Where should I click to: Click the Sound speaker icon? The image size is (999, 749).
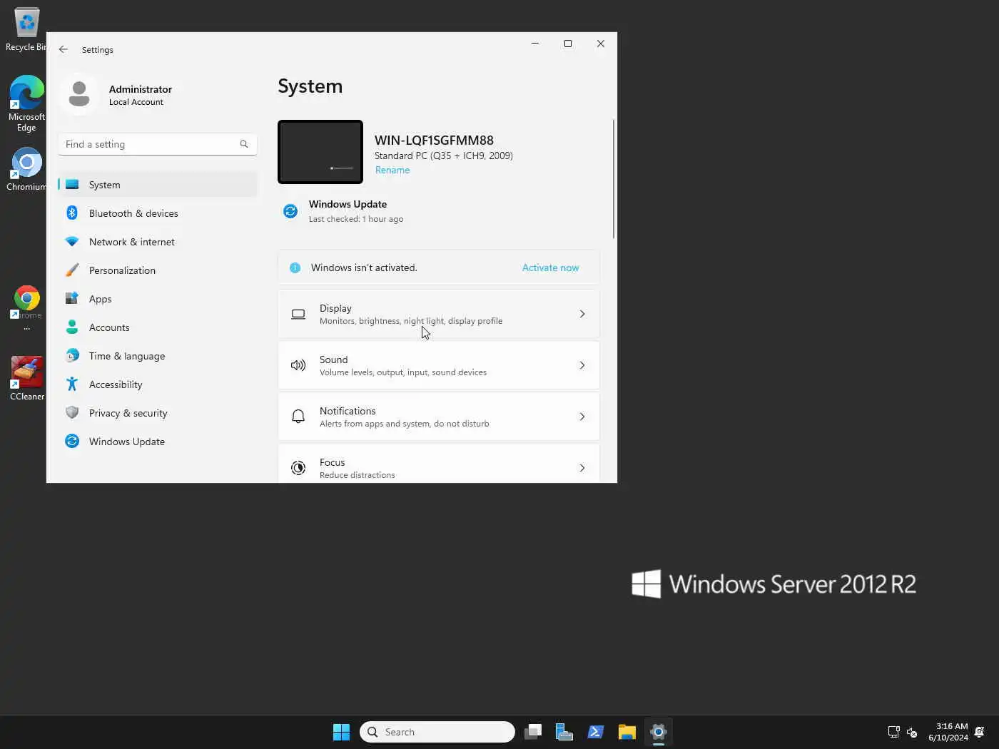[298, 365]
